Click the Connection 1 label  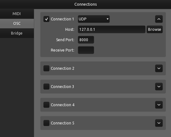(x=62, y=19)
